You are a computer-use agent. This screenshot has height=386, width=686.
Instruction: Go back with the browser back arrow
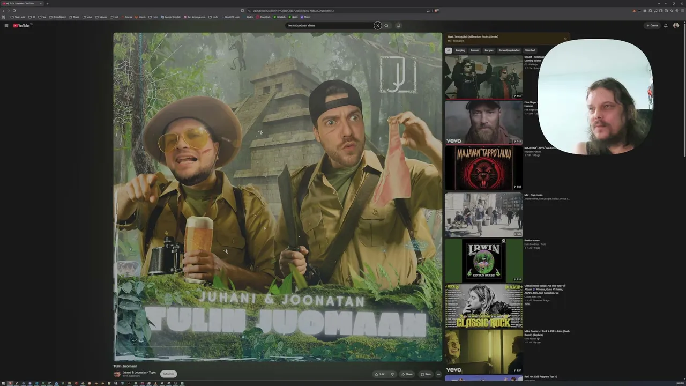[x=3, y=10]
